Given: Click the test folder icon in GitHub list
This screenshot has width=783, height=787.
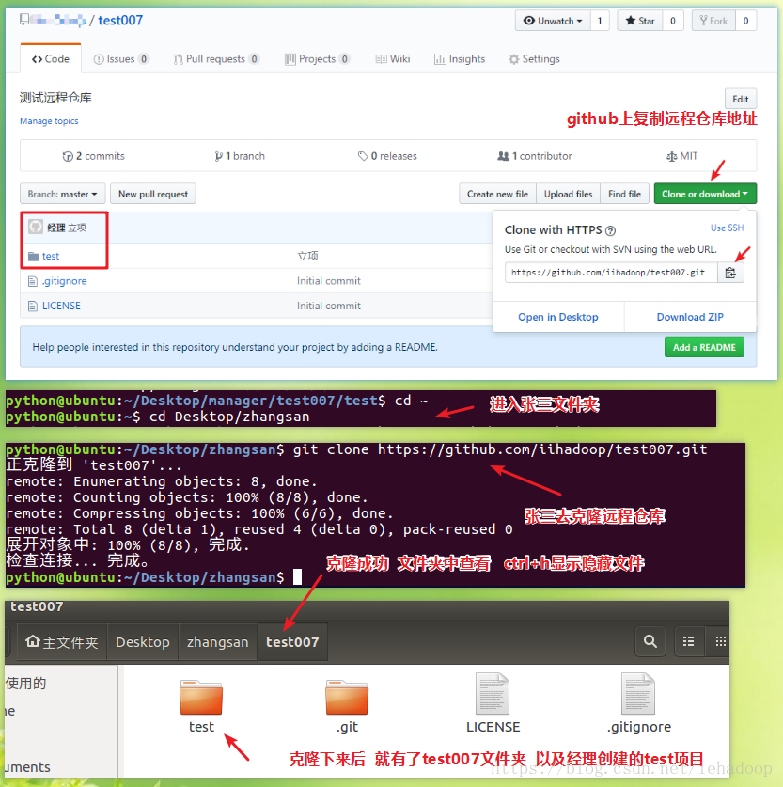Looking at the screenshot, I should coord(33,257).
